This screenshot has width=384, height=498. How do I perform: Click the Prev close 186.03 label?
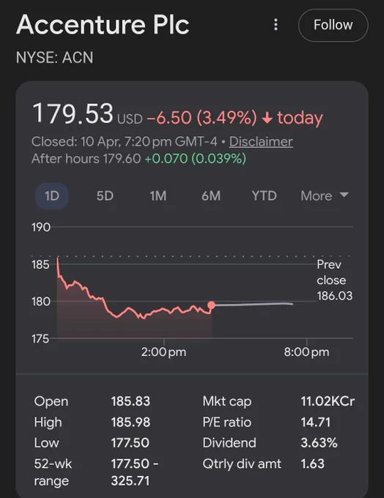point(334,280)
